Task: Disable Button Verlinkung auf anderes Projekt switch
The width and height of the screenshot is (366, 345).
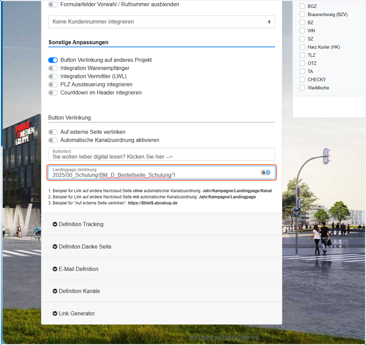Action: pos(53,60)
